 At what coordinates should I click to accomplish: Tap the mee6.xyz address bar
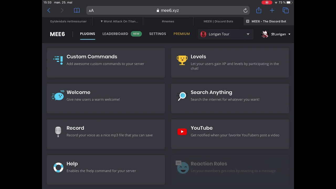tap(168, 10)
